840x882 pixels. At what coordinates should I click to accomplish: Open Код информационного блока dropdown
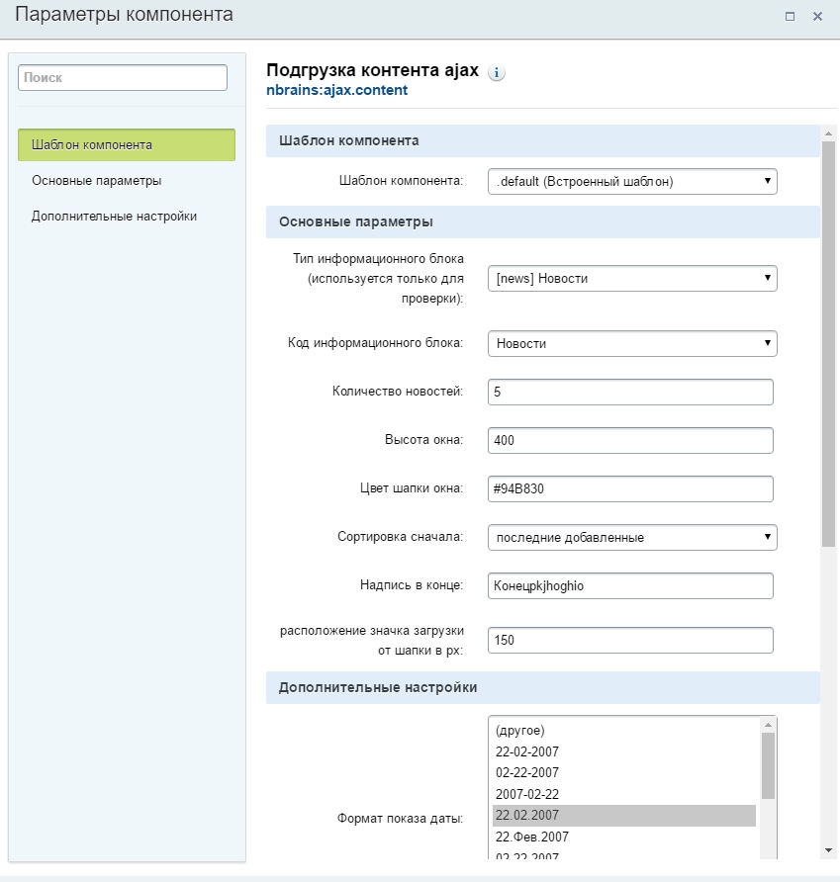point(632,344)
